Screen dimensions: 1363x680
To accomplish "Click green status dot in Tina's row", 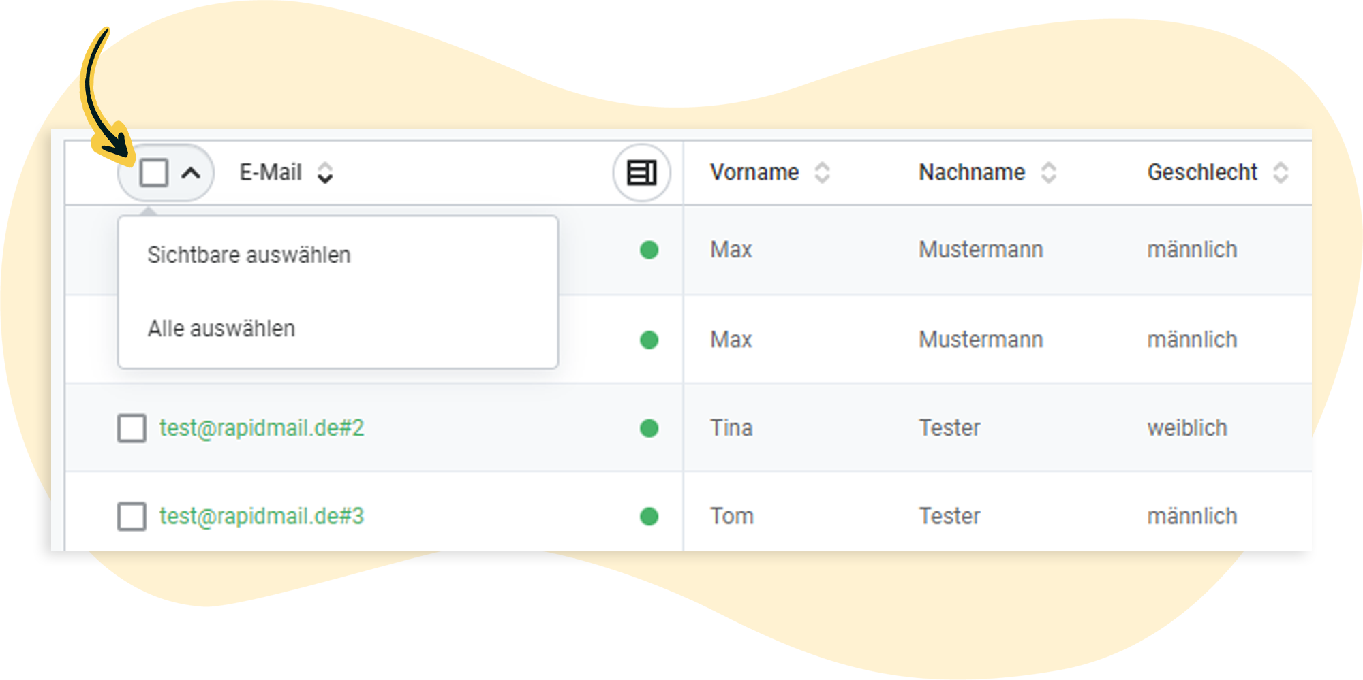I will coord(649,428).
